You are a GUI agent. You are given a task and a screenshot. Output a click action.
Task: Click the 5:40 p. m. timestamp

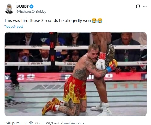tap(12, 123)
